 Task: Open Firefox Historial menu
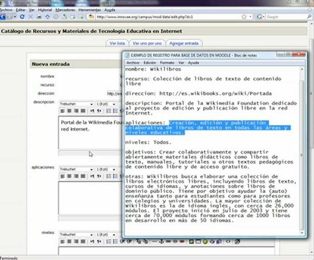click(x=45, y=10)
